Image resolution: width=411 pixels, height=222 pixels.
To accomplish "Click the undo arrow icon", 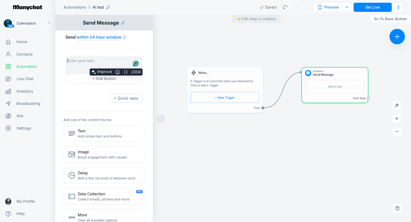I will (285, 7).
